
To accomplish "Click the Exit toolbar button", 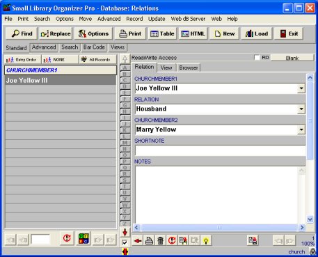I will 289,33.
